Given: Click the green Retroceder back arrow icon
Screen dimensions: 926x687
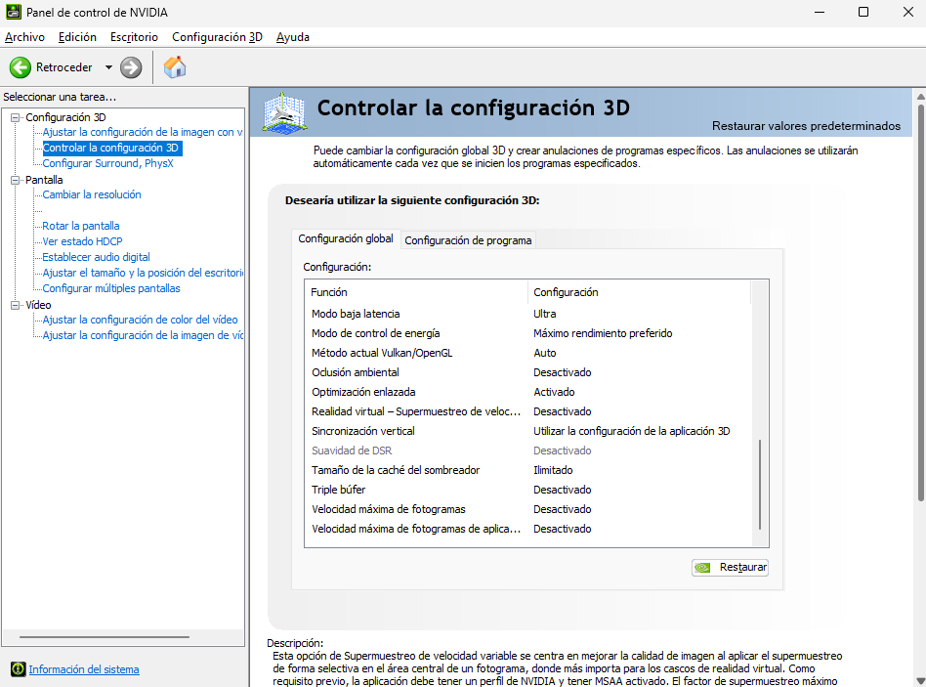Looking at the screenshot, I should pos(21,67).
